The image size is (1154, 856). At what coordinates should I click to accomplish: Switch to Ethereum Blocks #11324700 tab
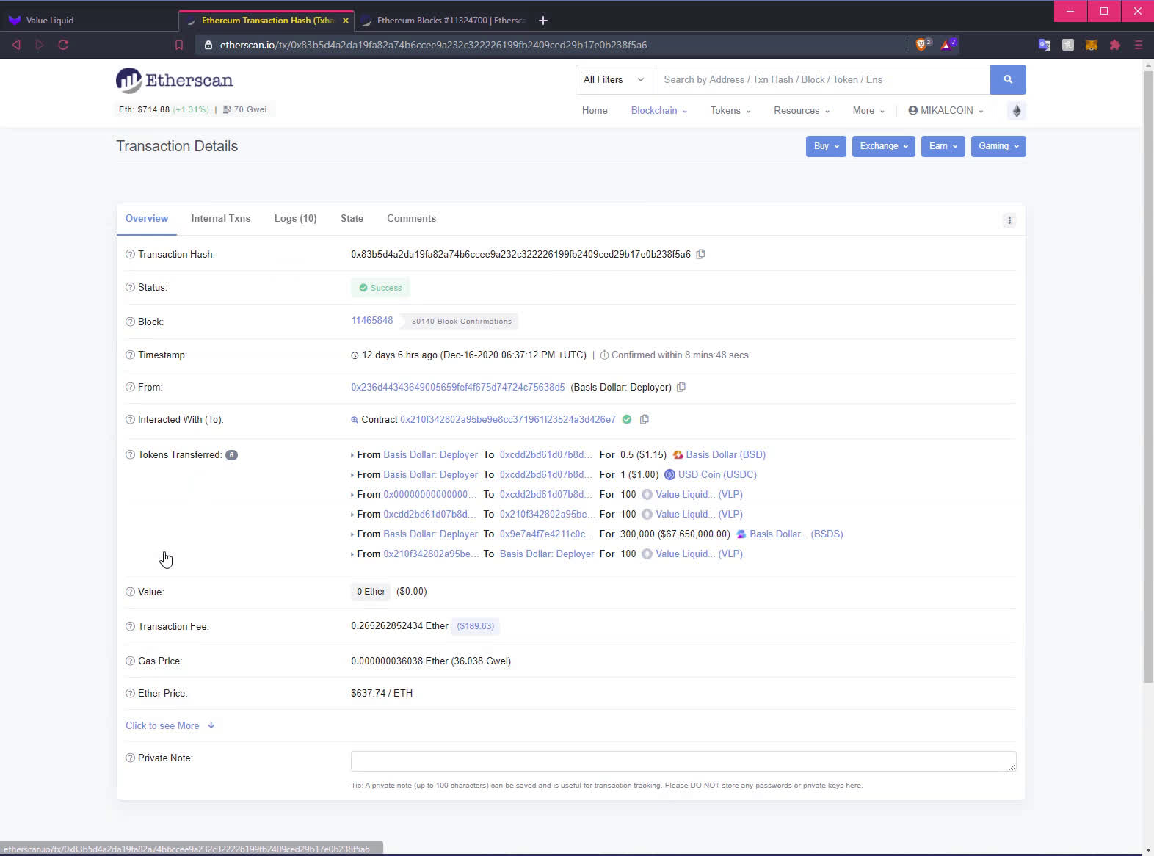pyautogui.click(x=443, y=21)
